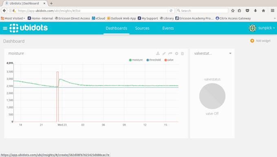Click the browser Search field

click(x=202, y=11)
